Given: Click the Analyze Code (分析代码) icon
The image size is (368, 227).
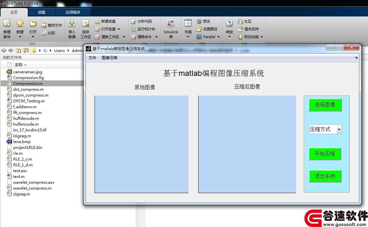Looking at the screenshot, I should coord(134,21).
